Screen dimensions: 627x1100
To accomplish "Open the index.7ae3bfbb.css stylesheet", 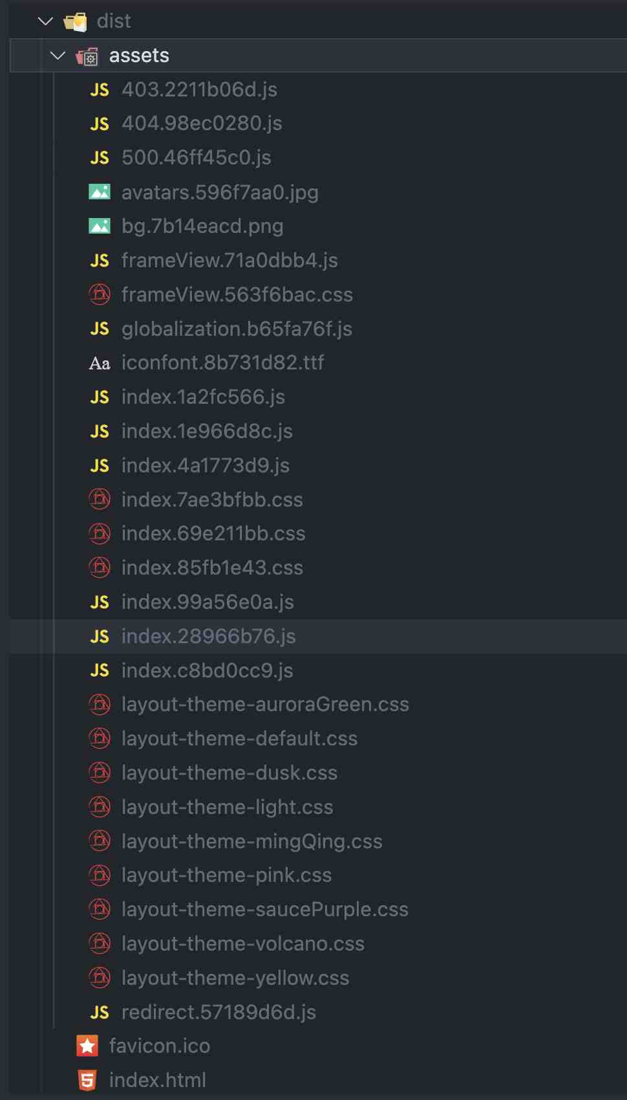I will pos(212,500).
